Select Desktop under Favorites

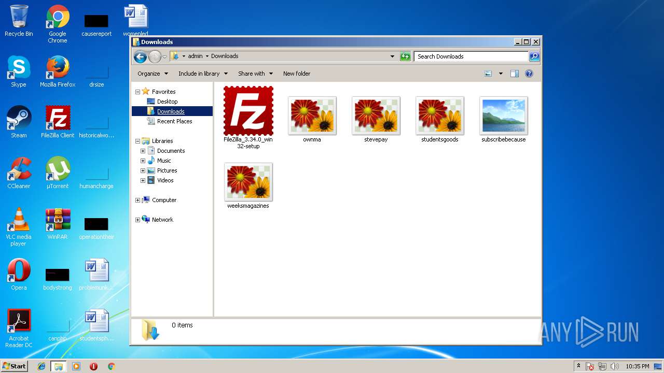[x=167, y=102]
